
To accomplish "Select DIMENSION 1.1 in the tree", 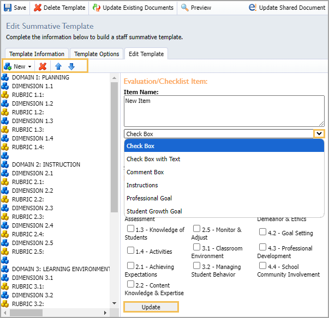I will [33, 86].
